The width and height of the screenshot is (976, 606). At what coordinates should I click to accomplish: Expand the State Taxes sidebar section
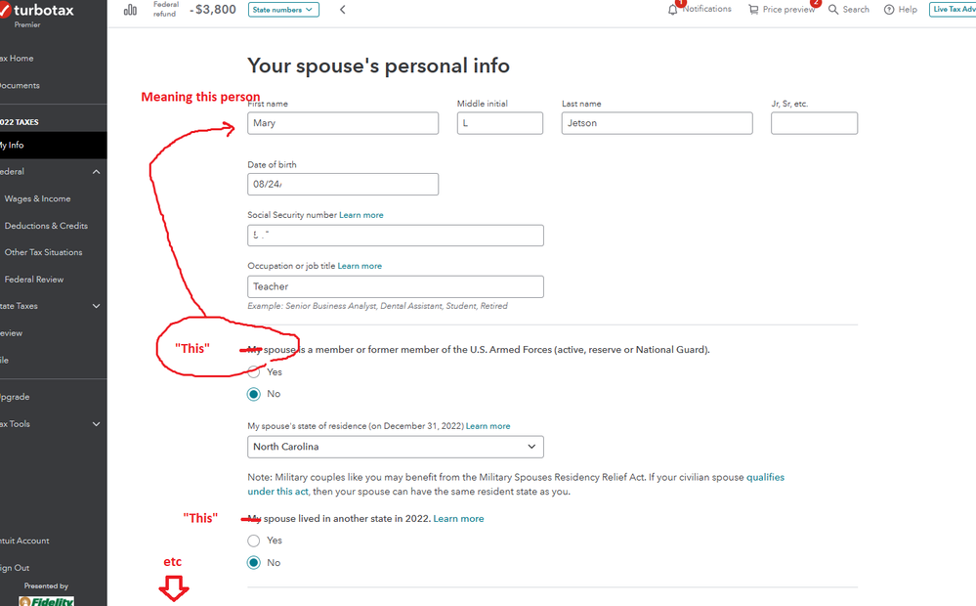96,306
